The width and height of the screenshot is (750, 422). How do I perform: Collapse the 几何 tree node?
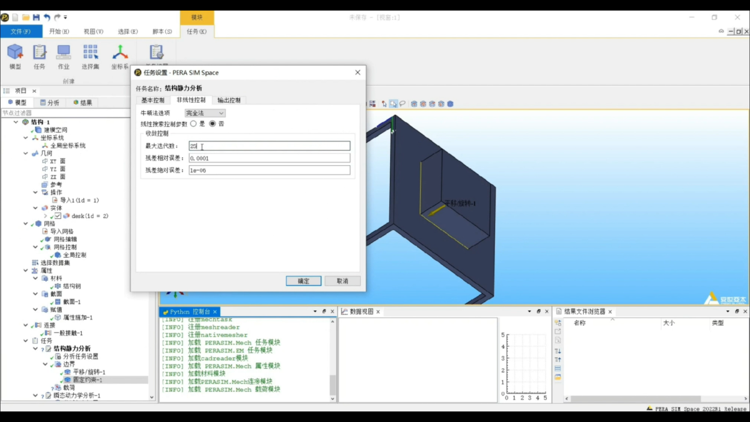[26, 153]
